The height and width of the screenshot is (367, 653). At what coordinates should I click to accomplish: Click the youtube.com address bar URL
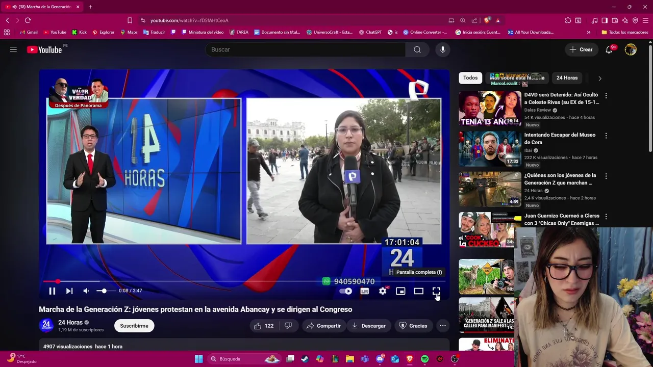point(189,20)
